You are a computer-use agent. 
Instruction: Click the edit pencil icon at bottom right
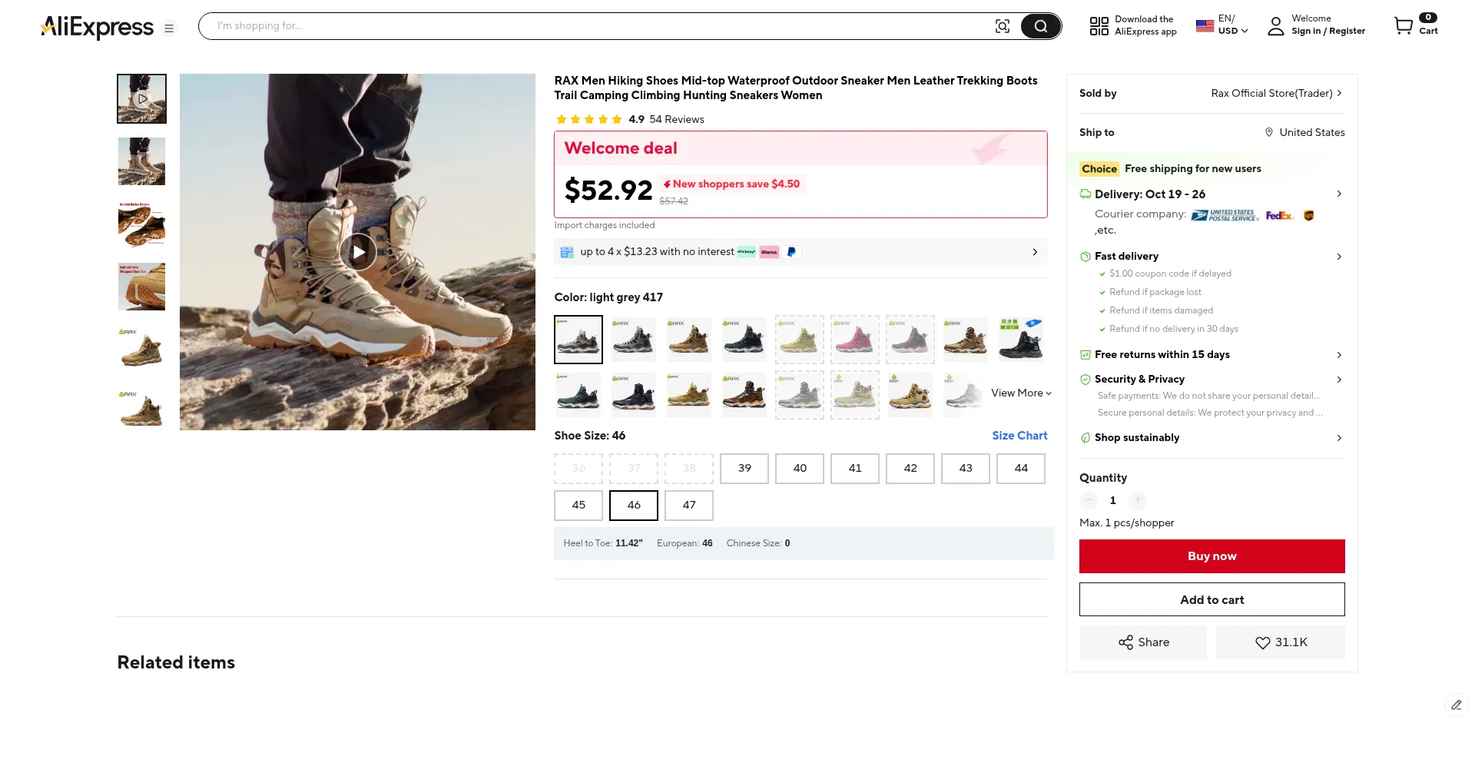click(x=1456, y=705)
